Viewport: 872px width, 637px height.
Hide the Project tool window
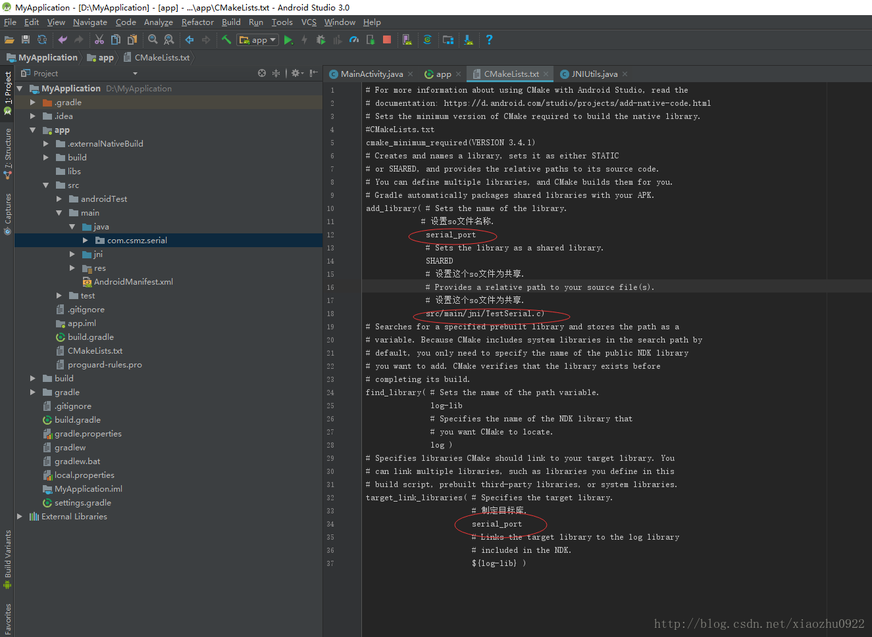tap(314, 73)
